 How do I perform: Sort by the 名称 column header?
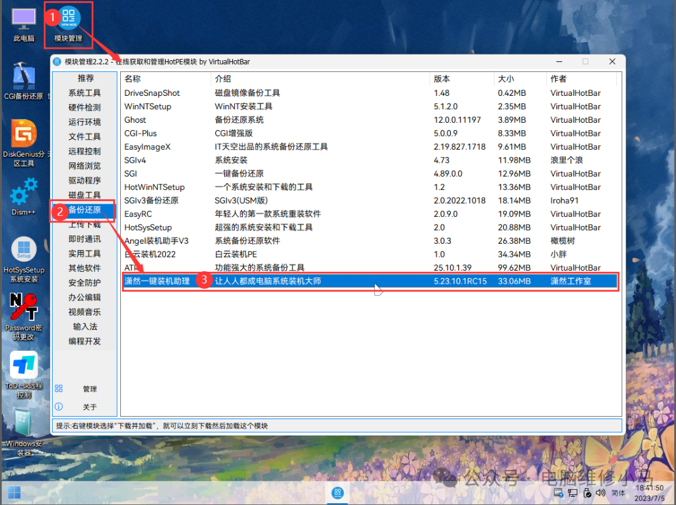166,78
